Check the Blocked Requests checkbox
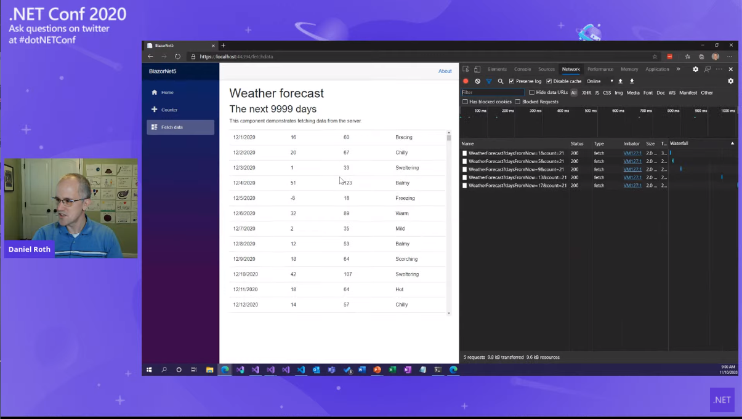The width and height of the screenshot is (742, 419). pyautogui.click(x=518, y=102)
